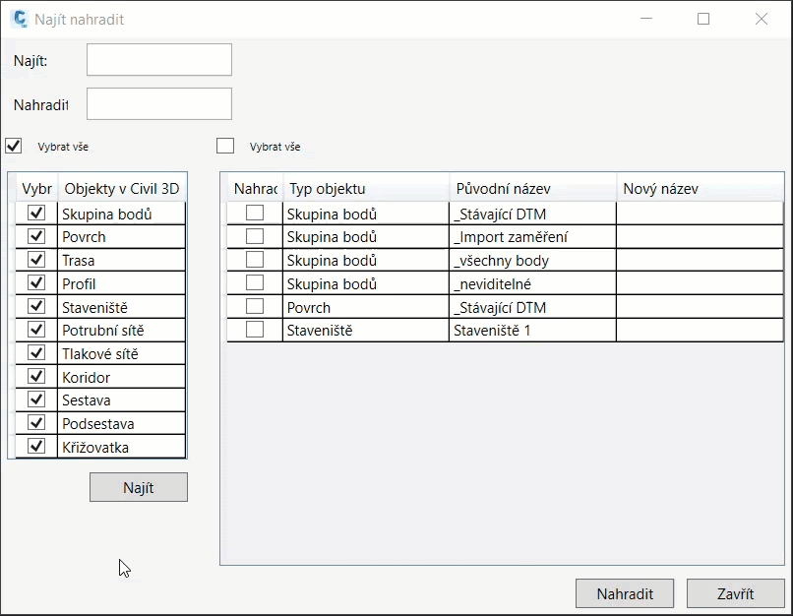Click the Původní název column header
Screen dimensions: 793x616
tap(532, 188)
